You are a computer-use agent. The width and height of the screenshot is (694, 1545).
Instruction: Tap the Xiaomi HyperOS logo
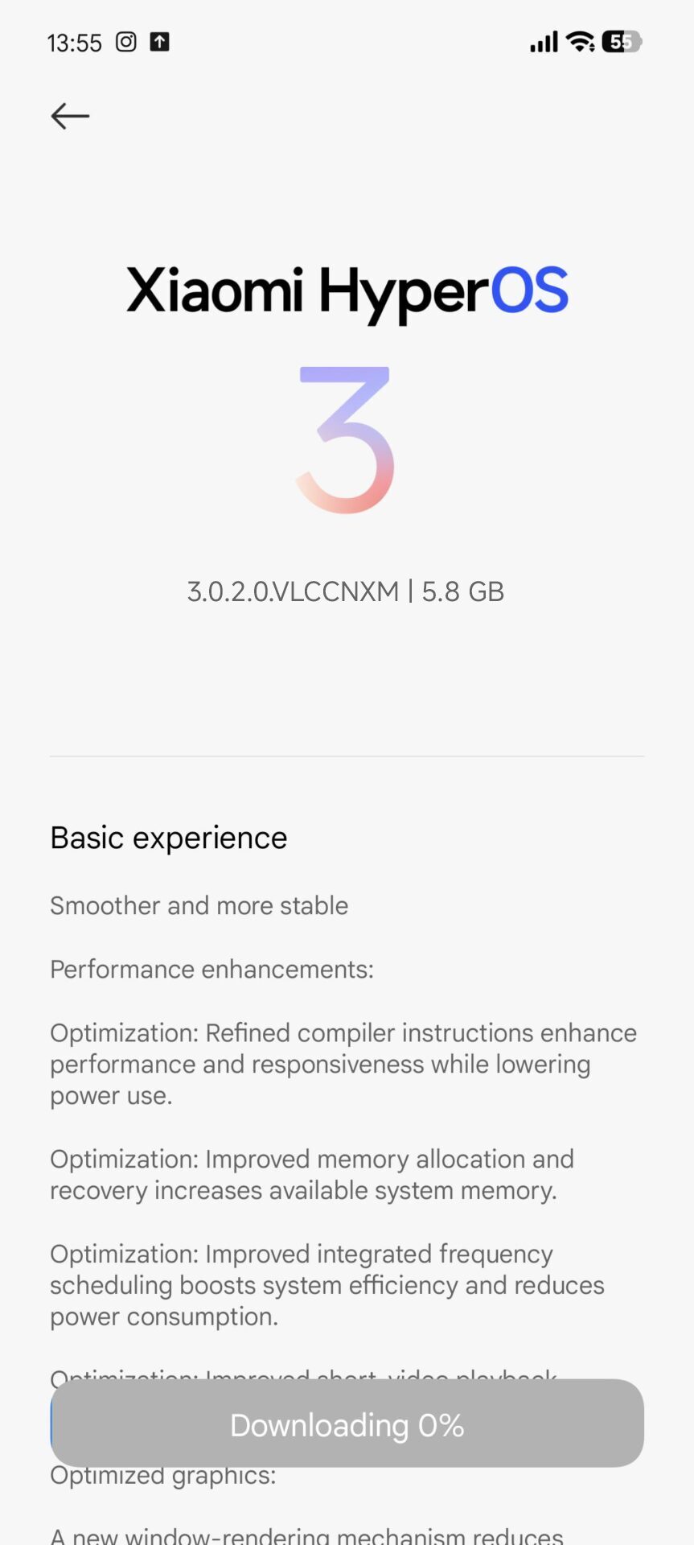click(x=347, y=291)
